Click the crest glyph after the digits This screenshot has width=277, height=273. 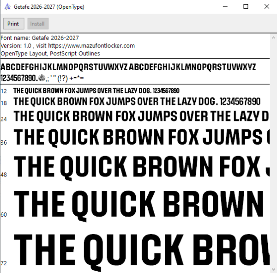coord(42,78)
